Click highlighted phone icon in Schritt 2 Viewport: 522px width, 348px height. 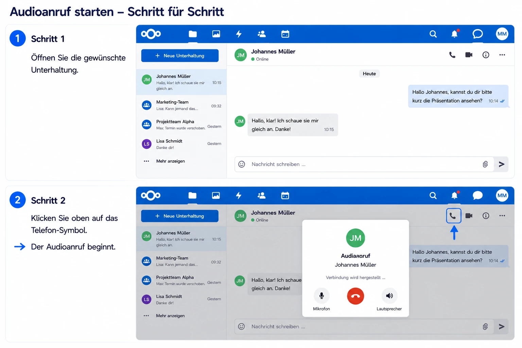pyautogui.click(x=453, y=216)
